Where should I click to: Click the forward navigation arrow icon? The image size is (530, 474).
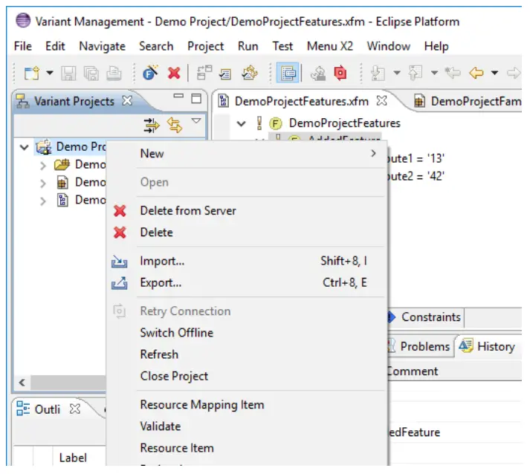(514, 73)
